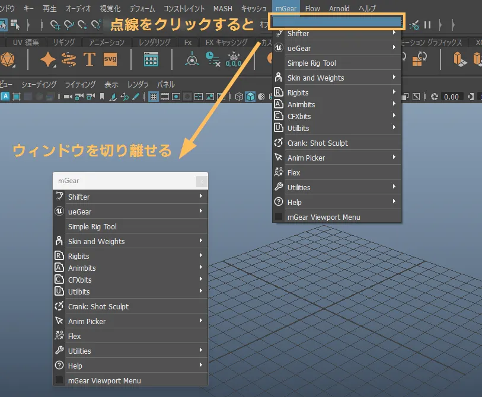
Task: Click the highlighted tear-off bar atop mGear menu
Action: (x=336, y=21)
